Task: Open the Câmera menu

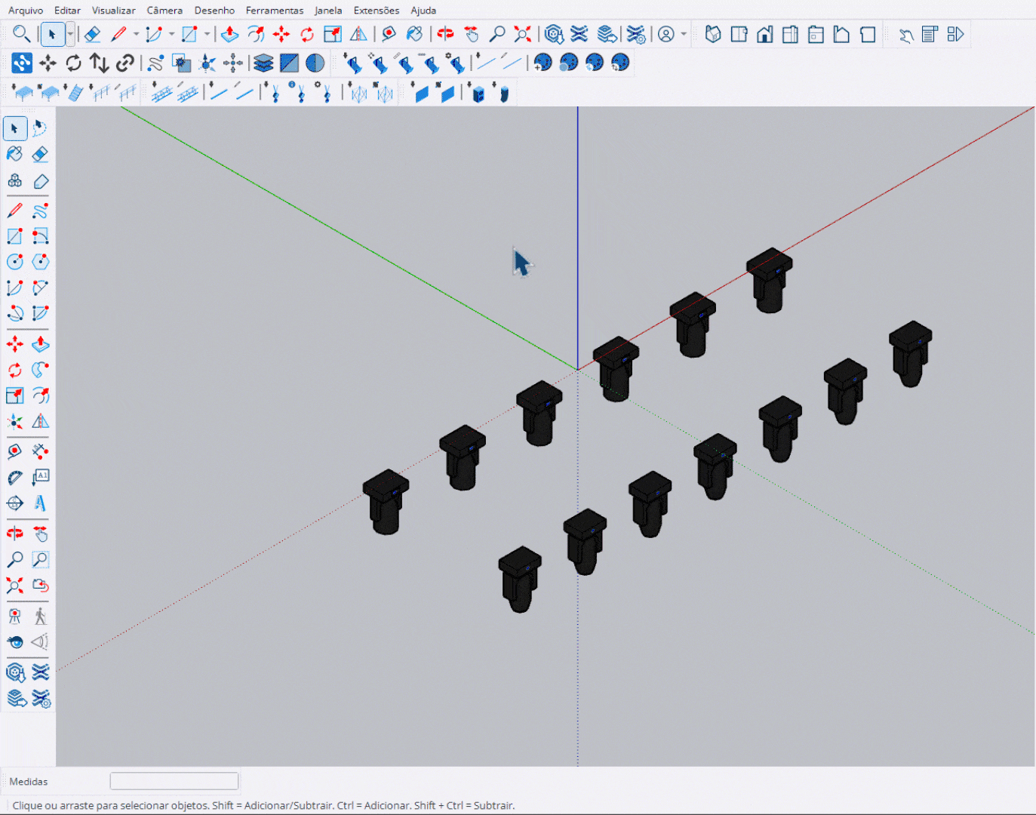Action: click(164, 11)
